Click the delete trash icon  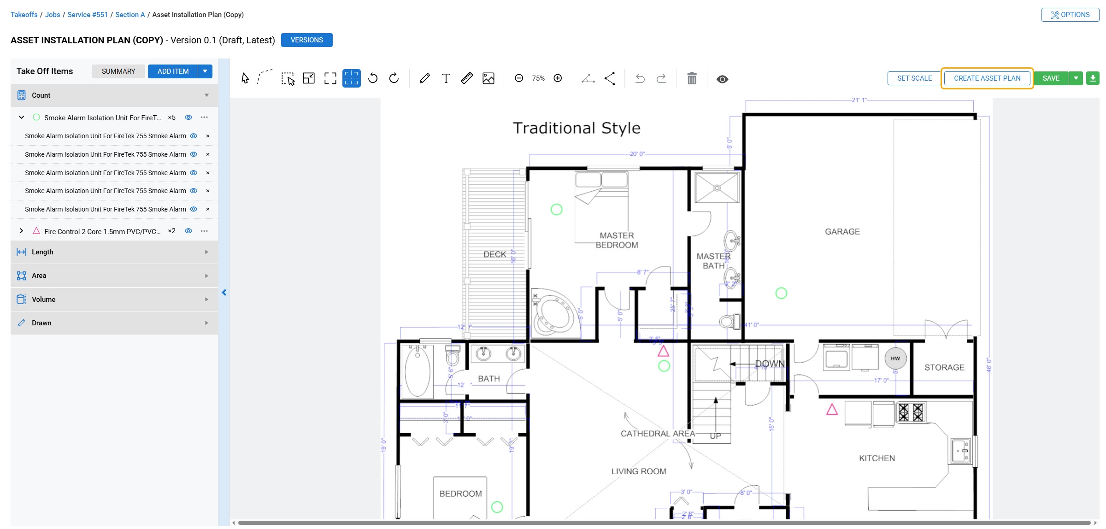point(691,78)
